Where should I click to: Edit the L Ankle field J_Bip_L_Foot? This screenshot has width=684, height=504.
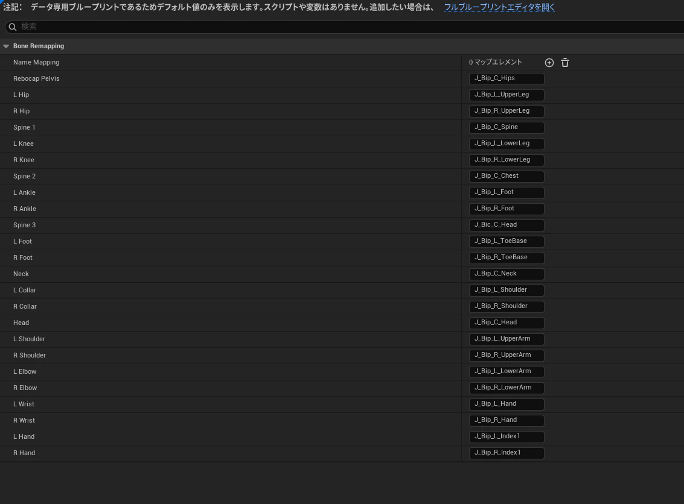pyautogui.click(x=507, y=192)
